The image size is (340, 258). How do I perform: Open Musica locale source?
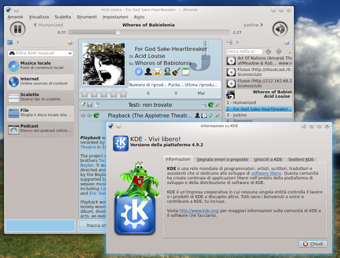click(x=40, y=66)
